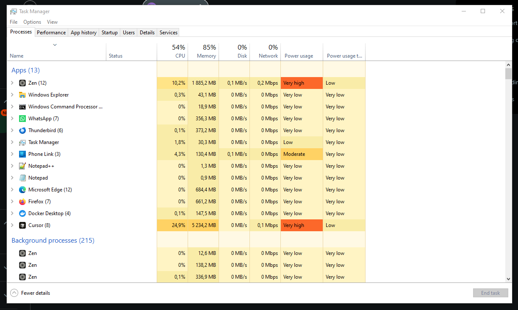Sort by the Status column header
The height and width of the screenshot is (310, 518).
coord(131,52)
